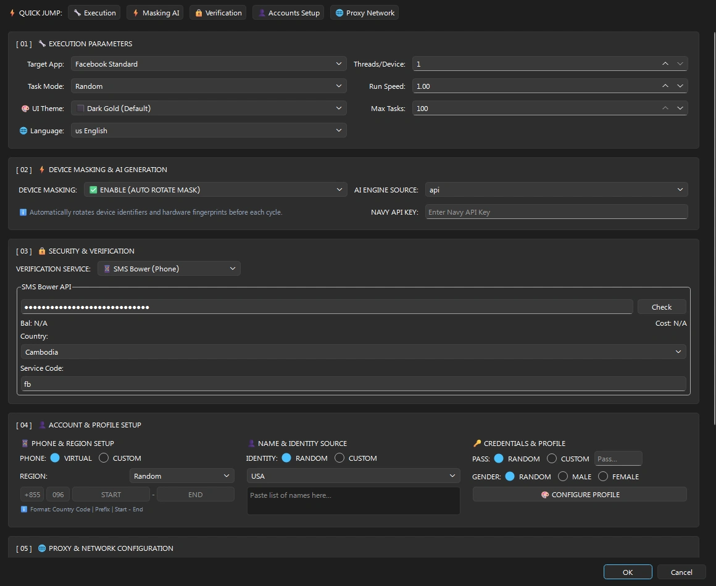Open the UI Theme dropdown
The width and height of the screenshot is (716, 586).
coord(209,108)
